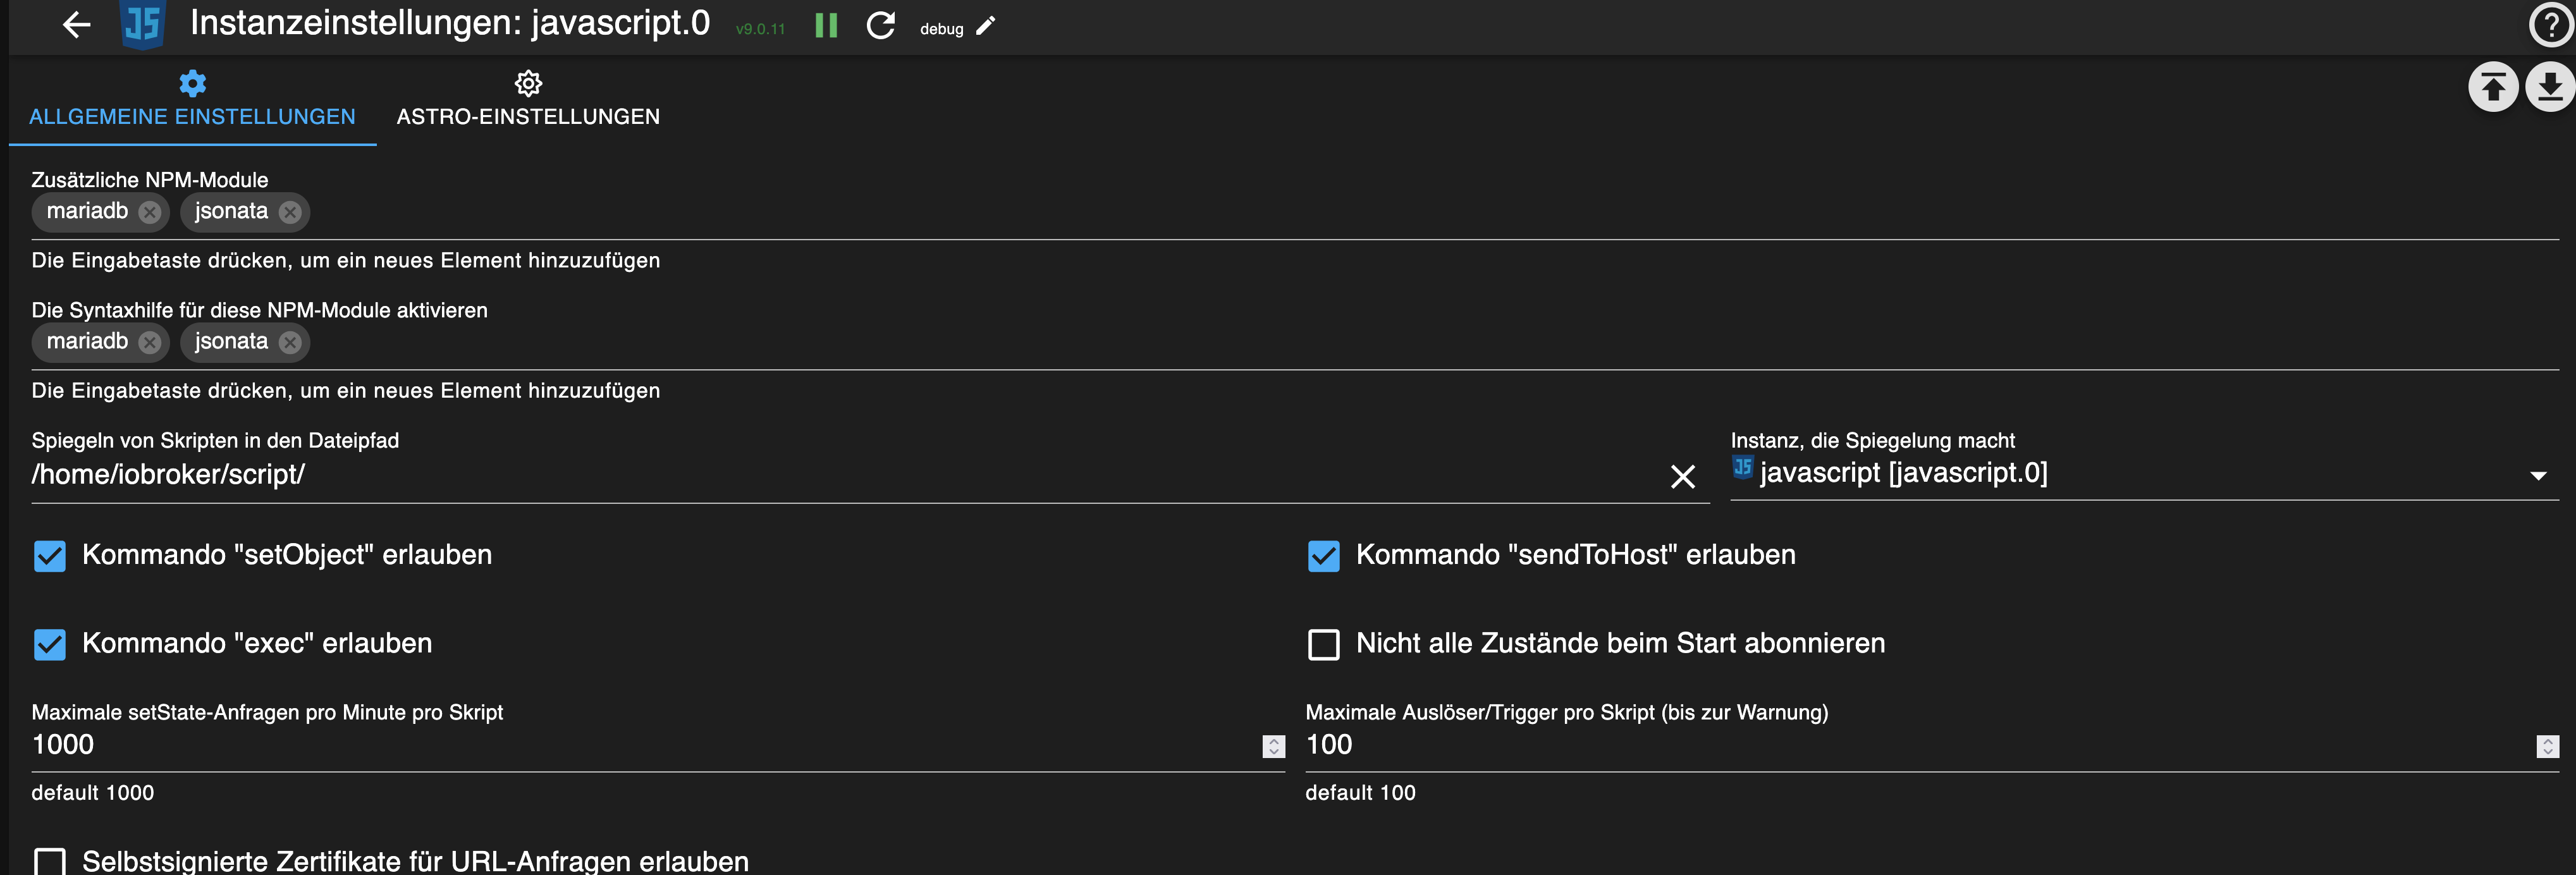Click stepper for maximale Auslöser/Trigger field

(x=2547, y=746)
